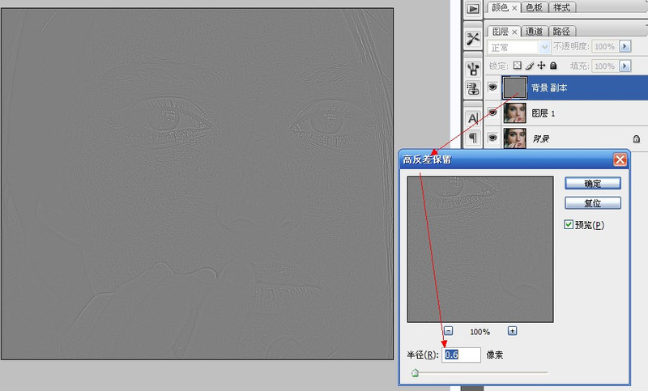This screenshot has width=648, height=391.
Task: Click the main canvas image
Action: 197,184
